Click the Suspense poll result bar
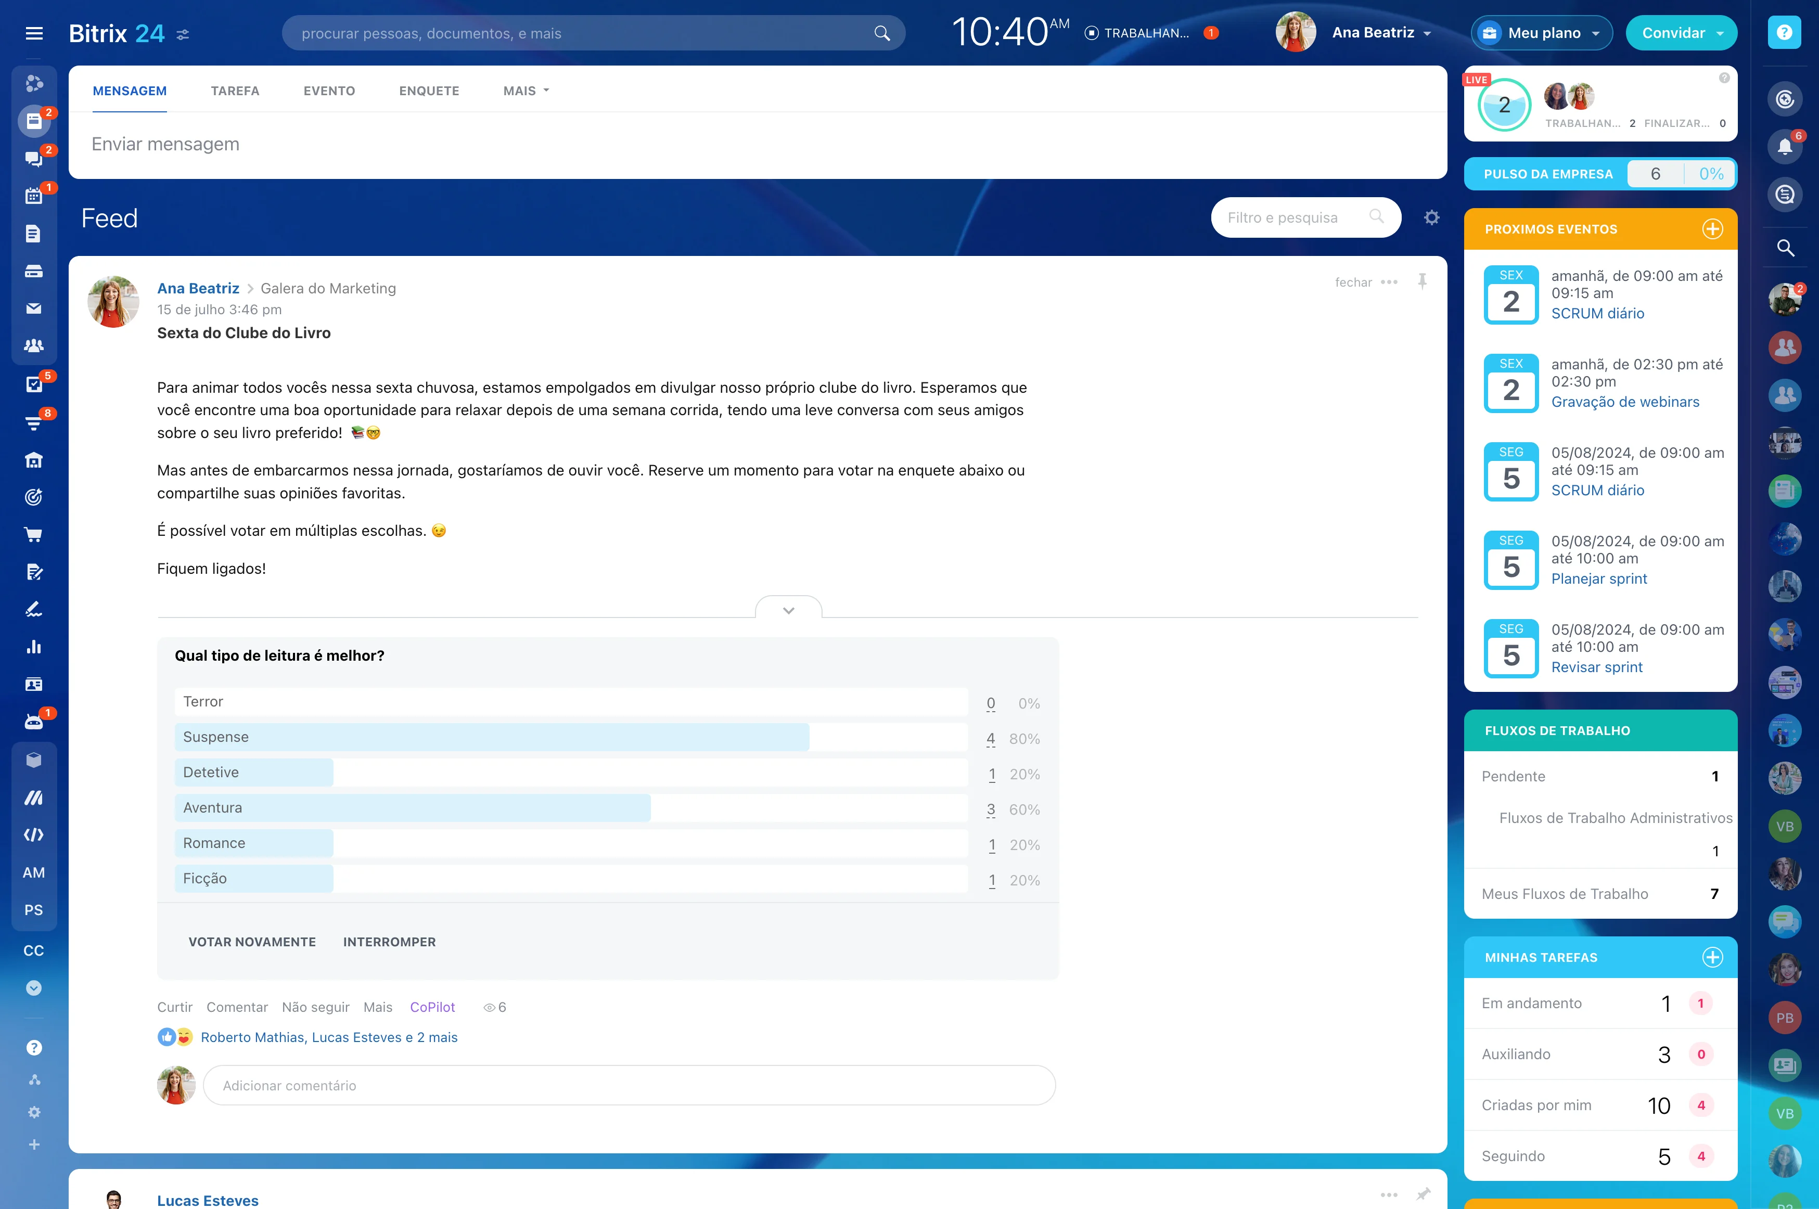The image size is (1819, 1209). (492, 737)
